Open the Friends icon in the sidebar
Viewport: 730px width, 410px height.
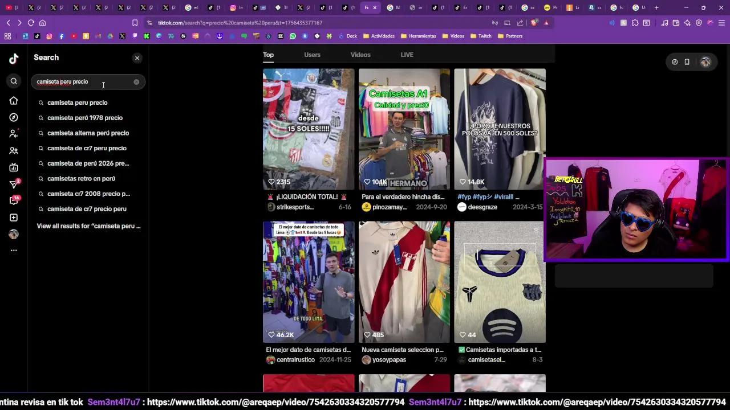click(14, 151)
